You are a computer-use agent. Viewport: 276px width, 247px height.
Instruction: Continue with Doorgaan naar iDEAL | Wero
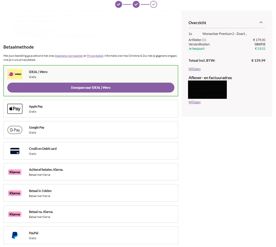point(91,88)
